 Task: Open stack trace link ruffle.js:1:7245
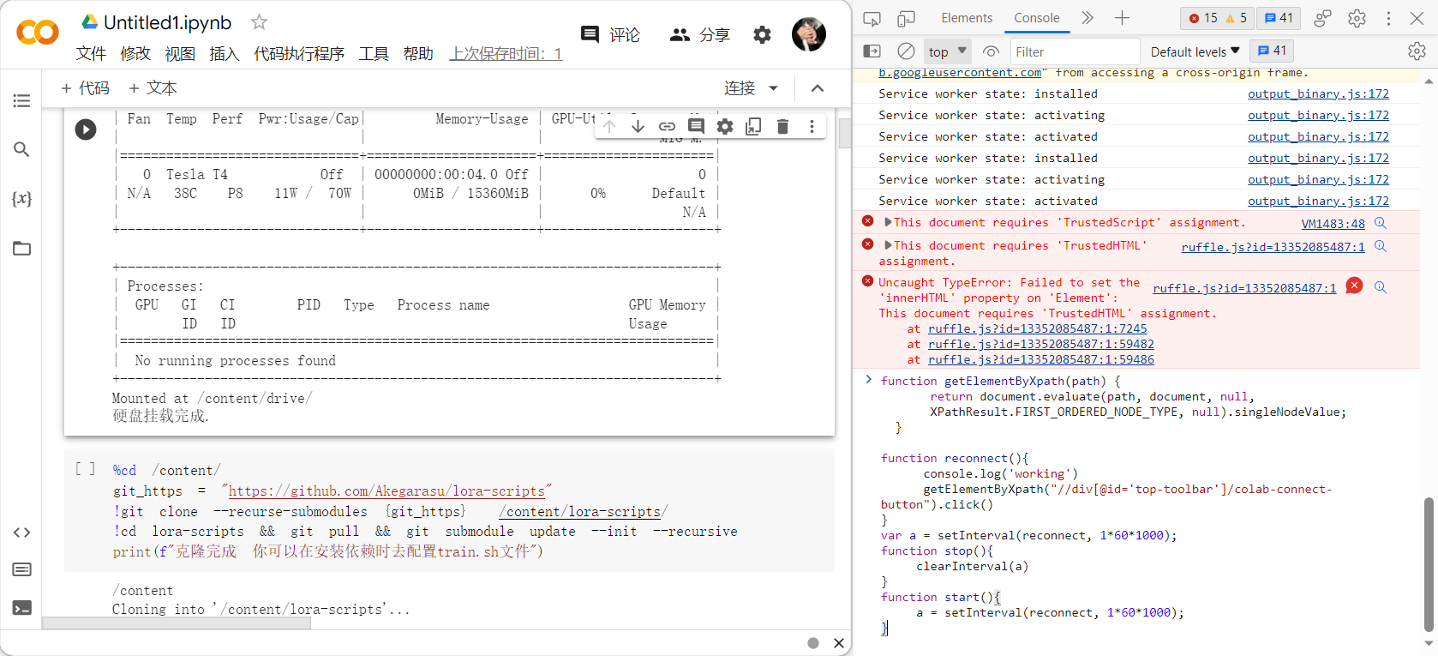(1037, 328)
